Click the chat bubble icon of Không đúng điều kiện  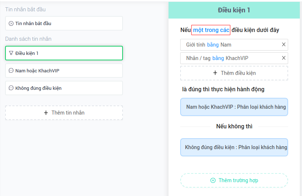coord(11,88)
